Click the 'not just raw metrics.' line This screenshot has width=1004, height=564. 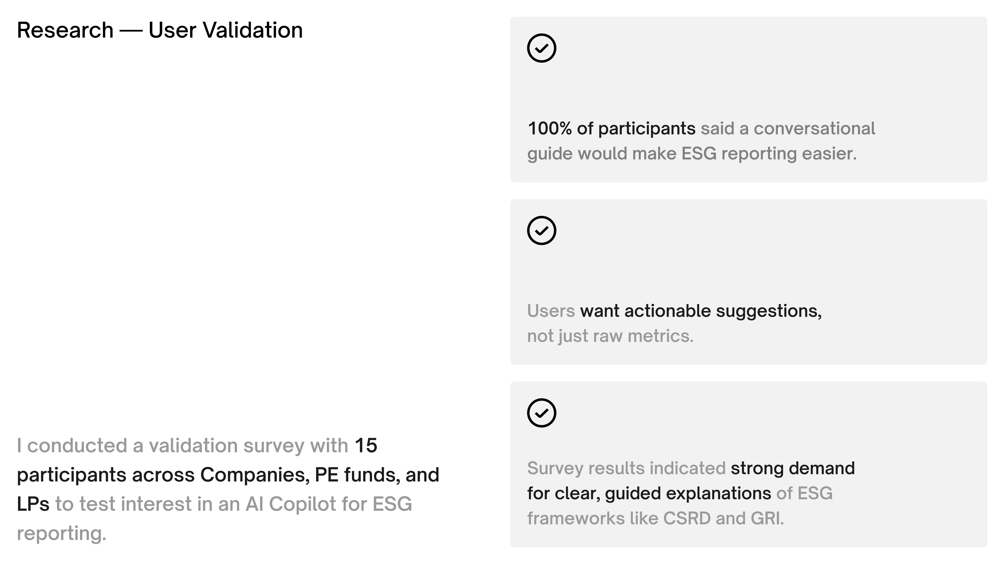[x=610, y=336]
